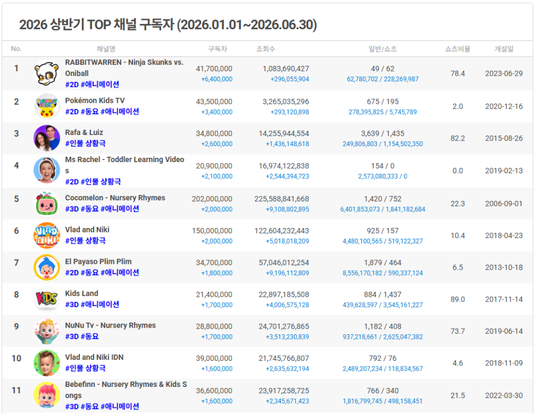Click RABBITWARREN channel avatar icon

pos(47,73)
